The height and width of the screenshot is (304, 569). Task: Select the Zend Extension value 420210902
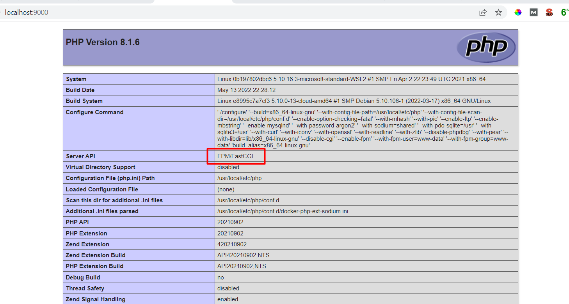point(232,244)
